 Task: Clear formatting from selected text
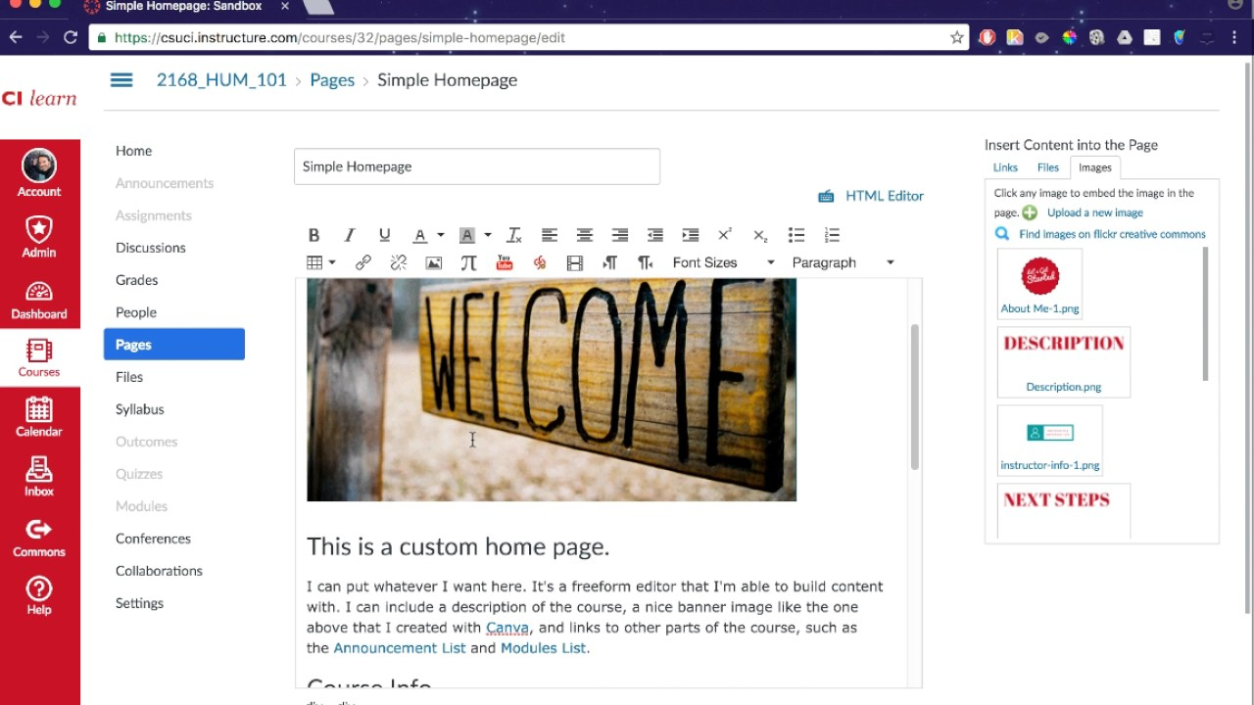tap(513, 235)
